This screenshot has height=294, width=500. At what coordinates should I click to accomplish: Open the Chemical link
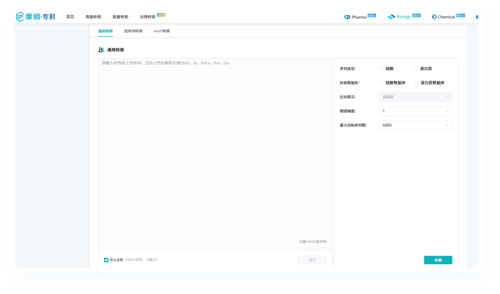point(446,17)
